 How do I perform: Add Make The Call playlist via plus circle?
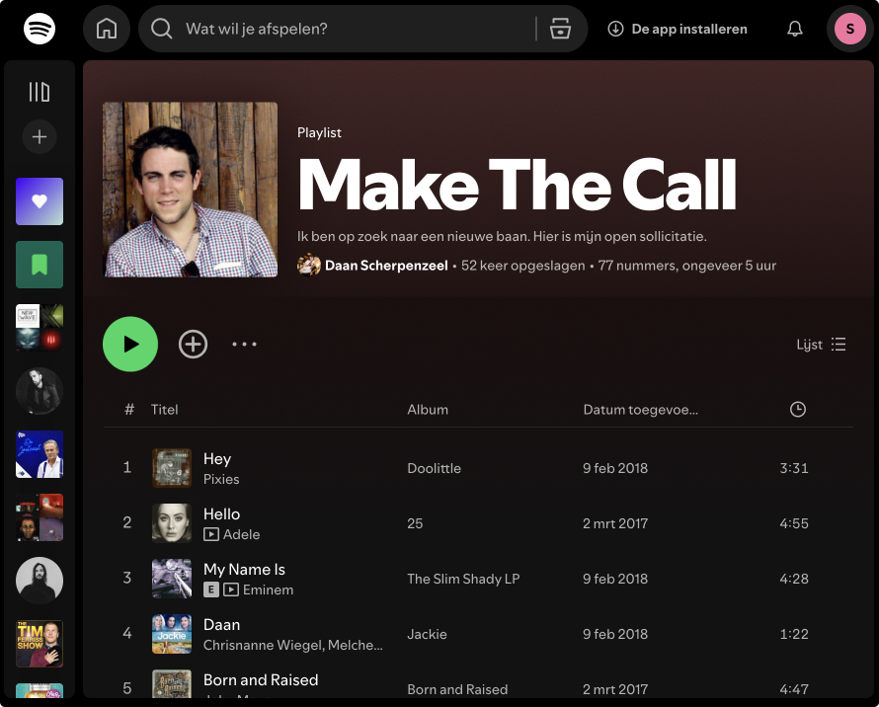pos(194,344)
